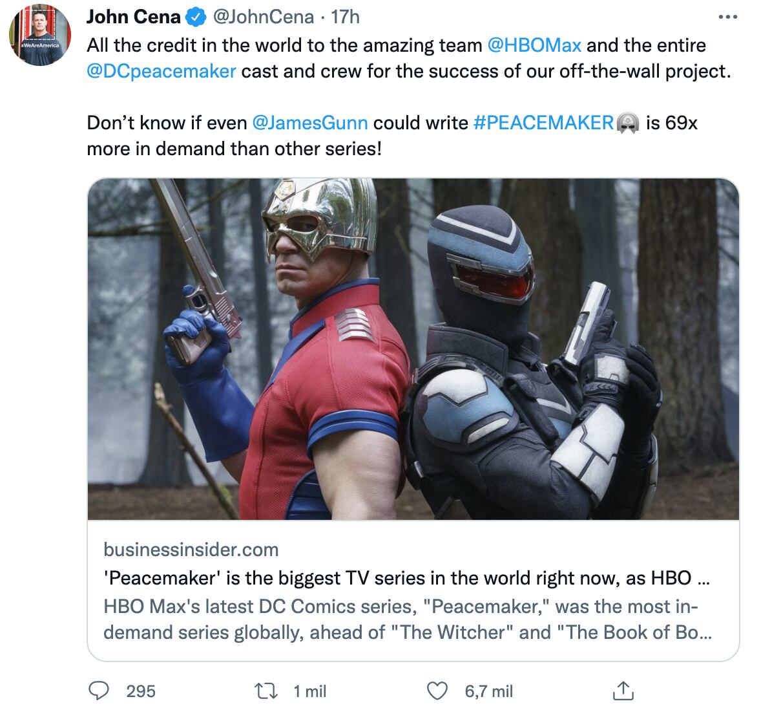761x710 pixels.
Task: Open the @DCpeacemaker mention link
Action: (162, 71)
